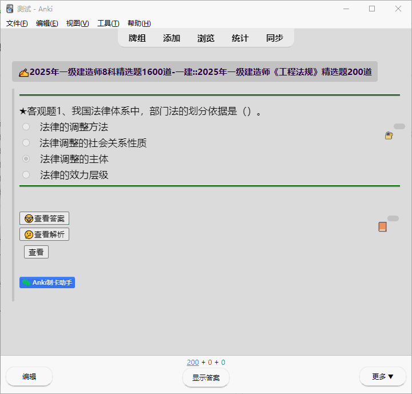Click the Anki app icon in title bar
This screenshot has width=412, height=394.
coord(10,9)
